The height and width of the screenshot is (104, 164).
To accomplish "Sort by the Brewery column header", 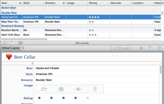I will (x=55, y=3).
